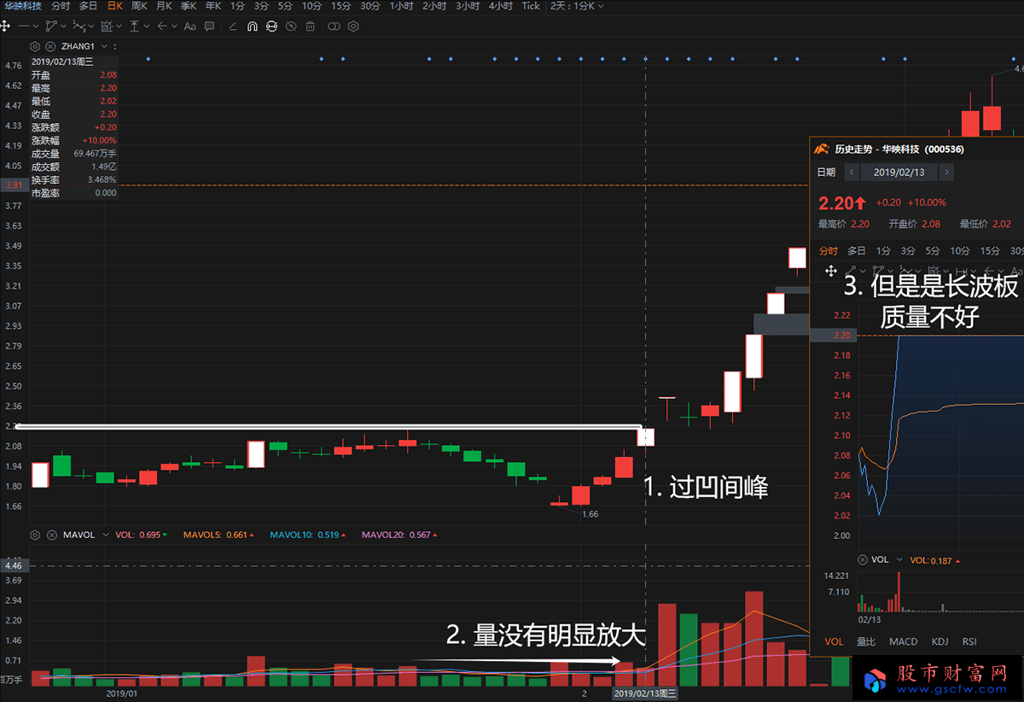Expand horizontal line tool options arrow
1024x702 pixels.
click(x=36, y=26)
